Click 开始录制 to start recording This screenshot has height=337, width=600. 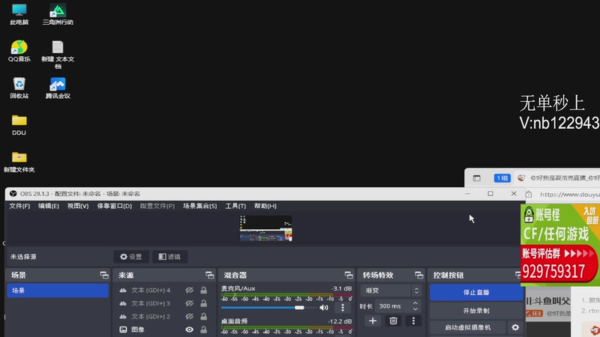click(476, 311)
